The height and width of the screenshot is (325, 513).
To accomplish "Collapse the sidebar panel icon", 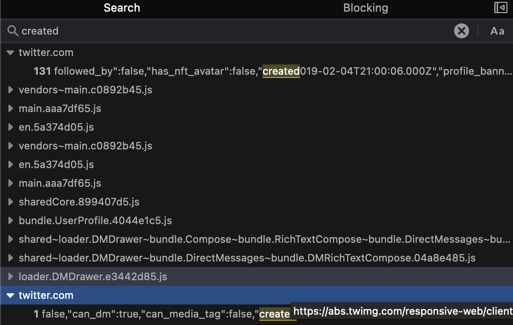I will 500,7.
